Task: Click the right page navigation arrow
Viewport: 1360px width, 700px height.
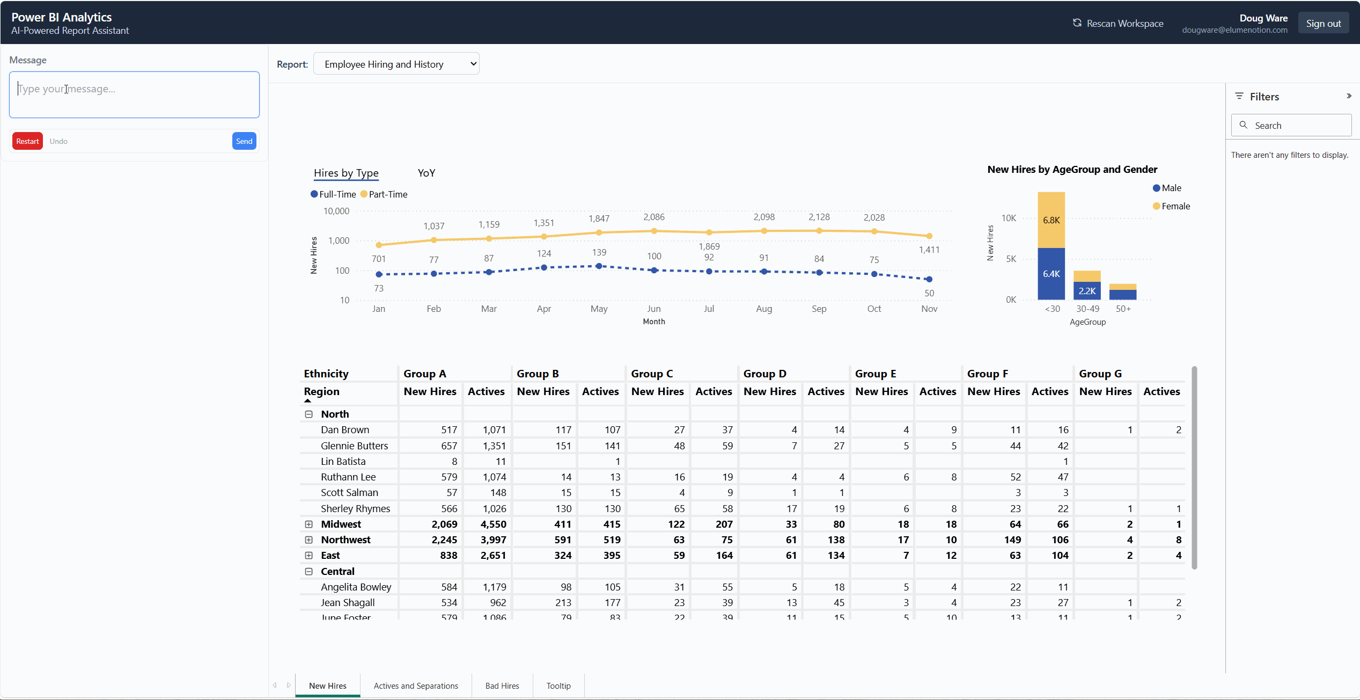Action: click(289, 686)
